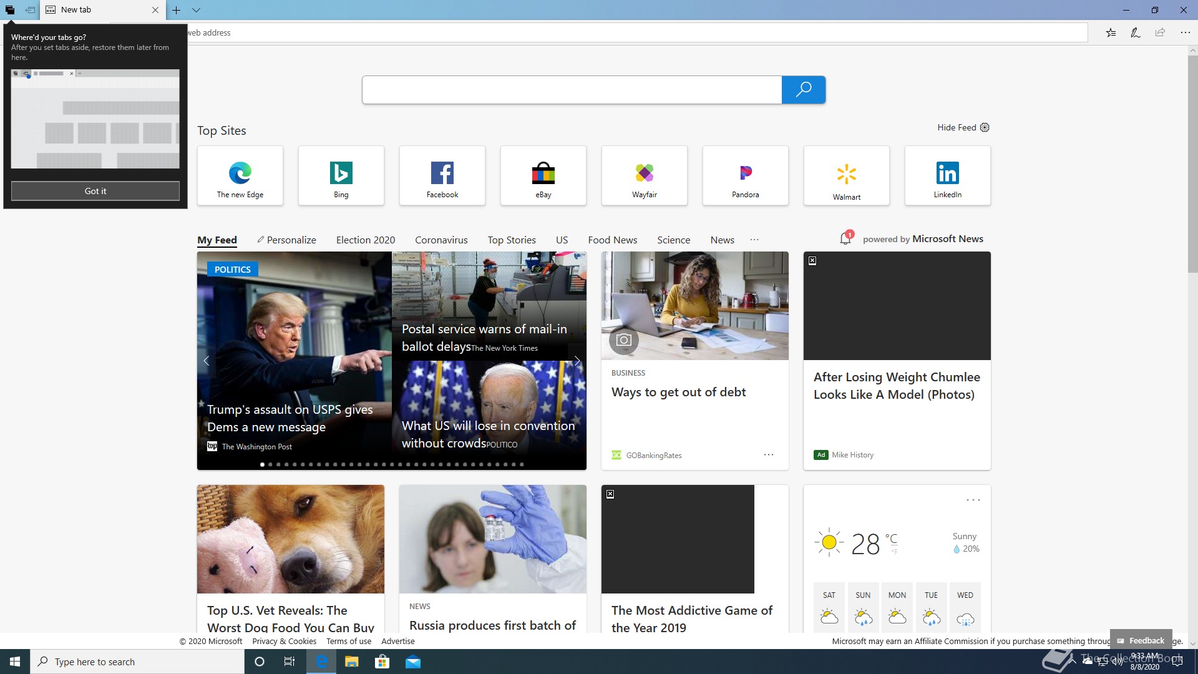
Task: Open the Facebook top site tile
Action: click(442, 175)
